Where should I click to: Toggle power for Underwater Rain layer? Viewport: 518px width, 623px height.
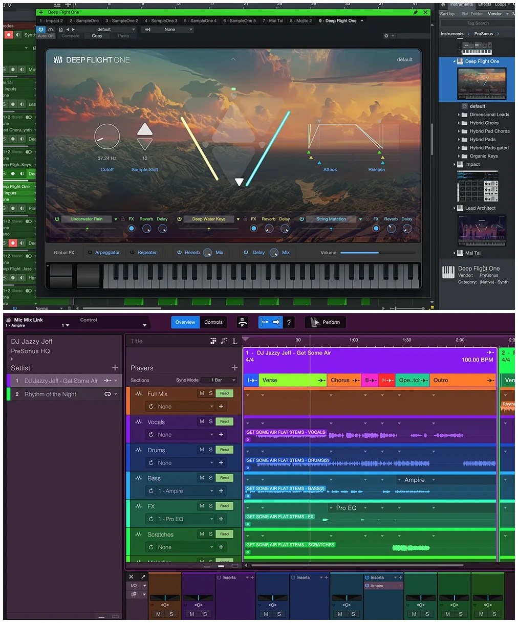tap(57, 219)
